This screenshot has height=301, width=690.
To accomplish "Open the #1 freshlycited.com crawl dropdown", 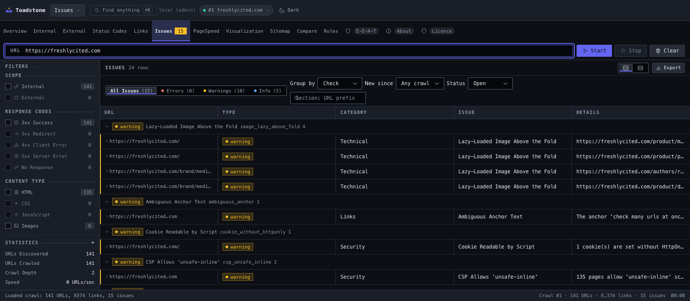I will (236, 10).
